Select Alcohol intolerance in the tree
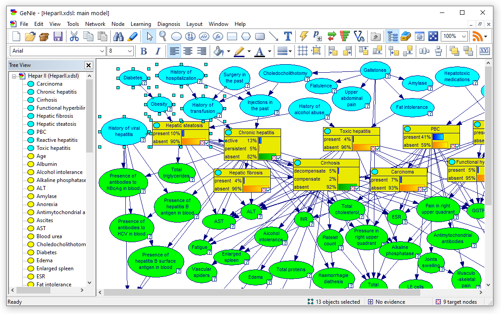Screen dimensions: 501x314 (x=59, y=172)
